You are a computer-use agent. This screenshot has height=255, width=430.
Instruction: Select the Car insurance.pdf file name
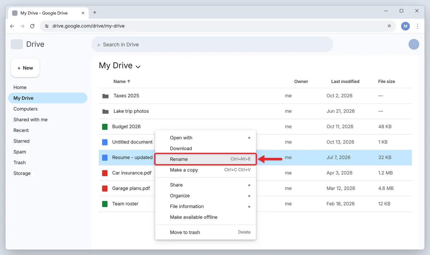tap(132, 173)
